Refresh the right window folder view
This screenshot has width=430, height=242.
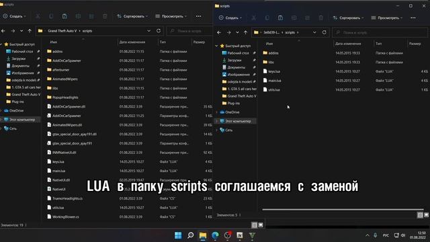point(324,32)
